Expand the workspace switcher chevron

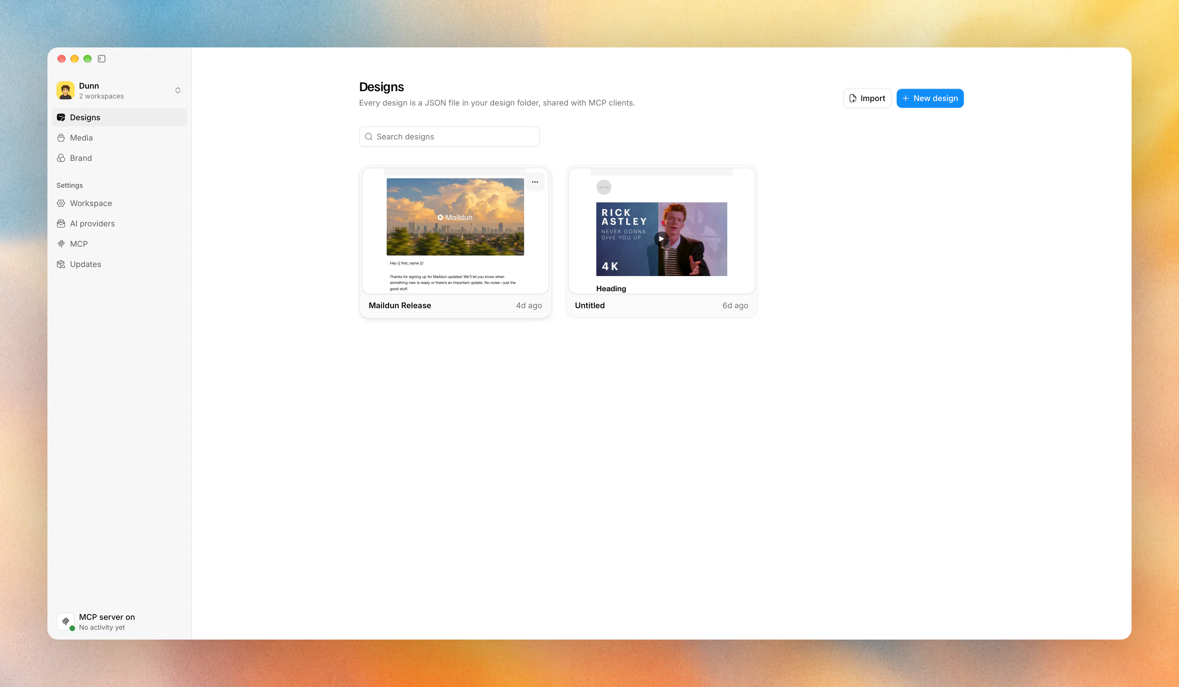pyautogui.click(x=178, y=90)
